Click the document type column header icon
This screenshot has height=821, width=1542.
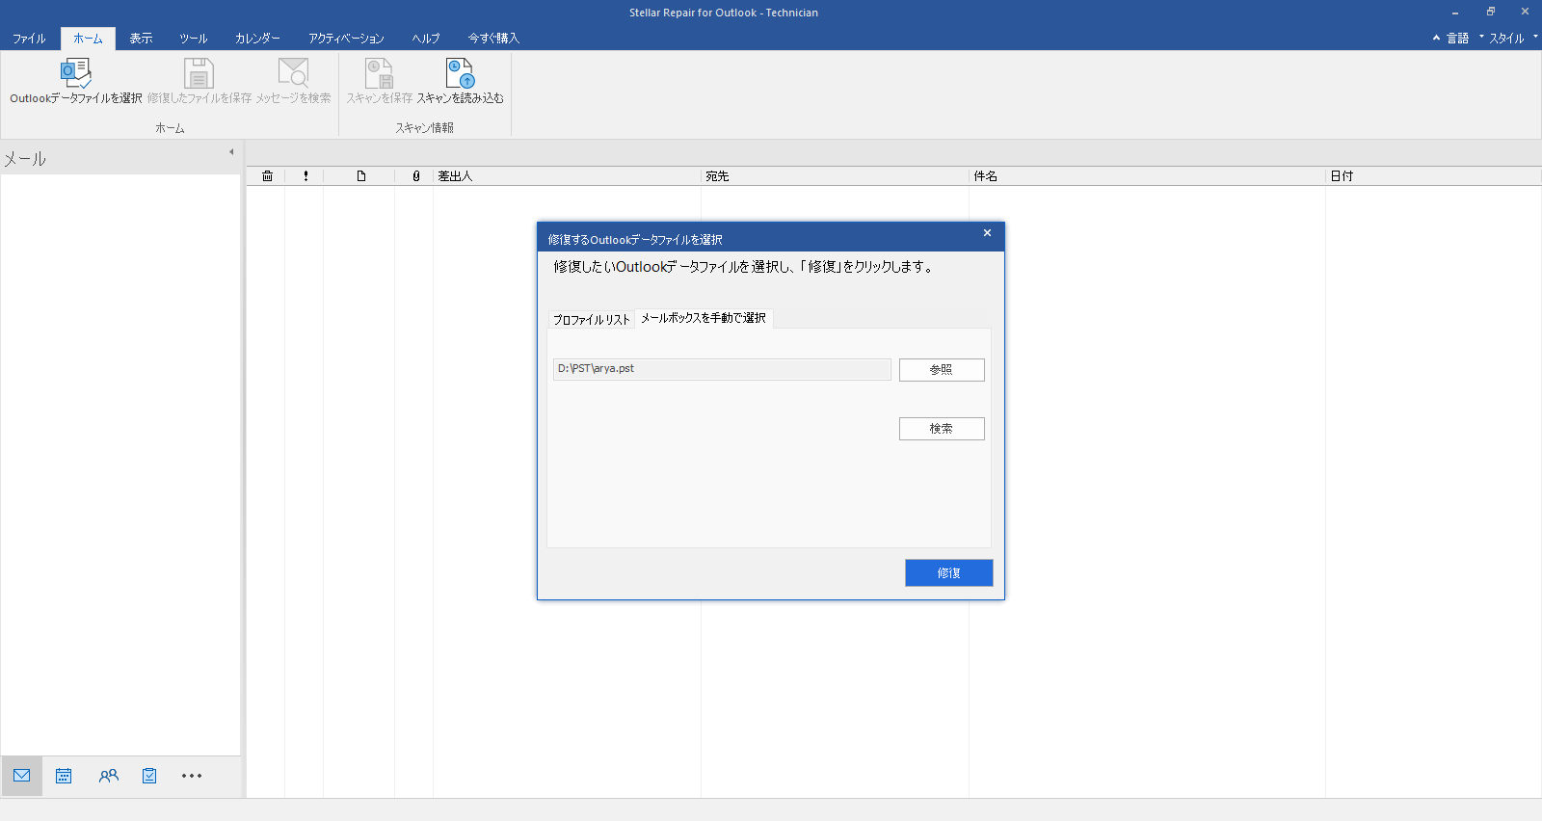pyautogui.click(x=361, y=176)
